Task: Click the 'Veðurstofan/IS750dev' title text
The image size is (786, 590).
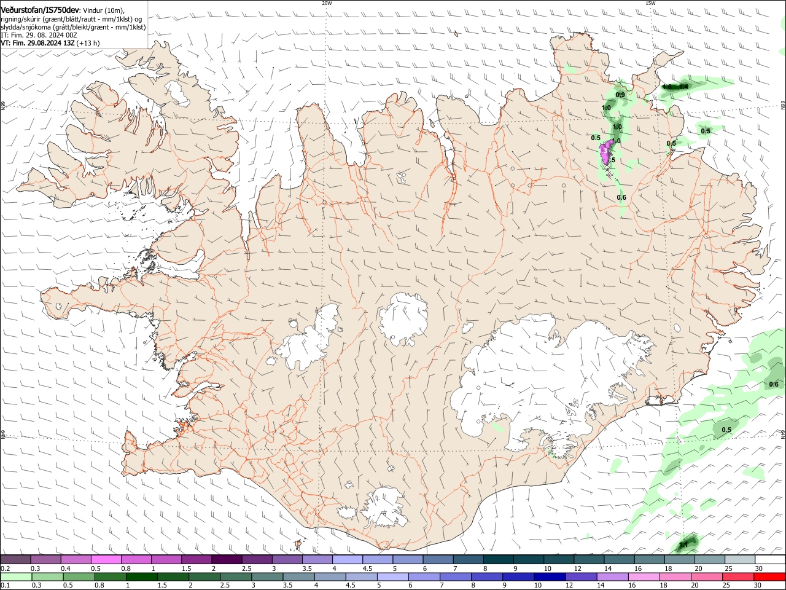Action: [39, 10]
